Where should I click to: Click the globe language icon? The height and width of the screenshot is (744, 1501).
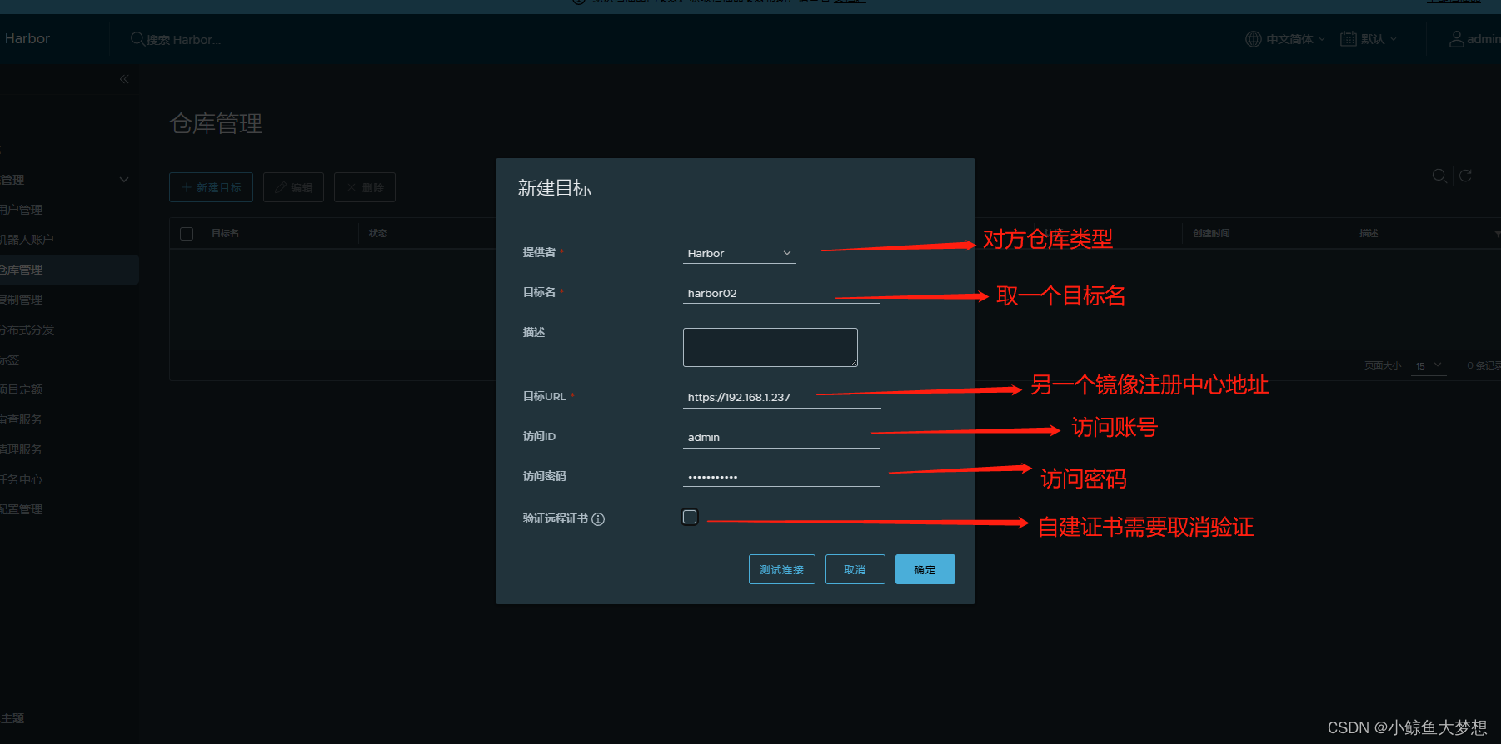[1253, 39]
